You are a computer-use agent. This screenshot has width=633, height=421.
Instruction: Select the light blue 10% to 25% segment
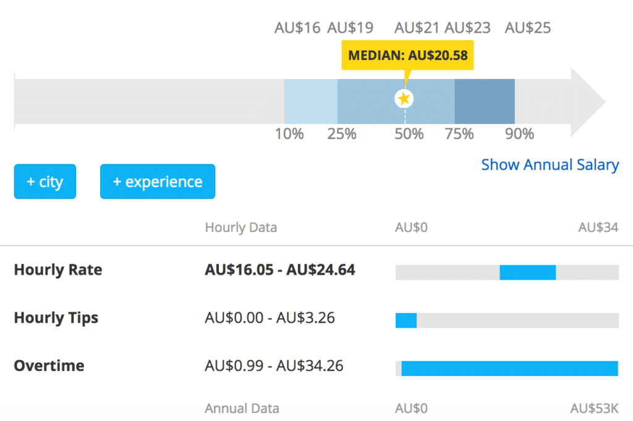310,101
